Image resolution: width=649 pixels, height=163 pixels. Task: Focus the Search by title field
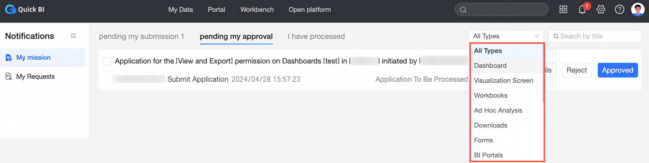click(597, 36)
